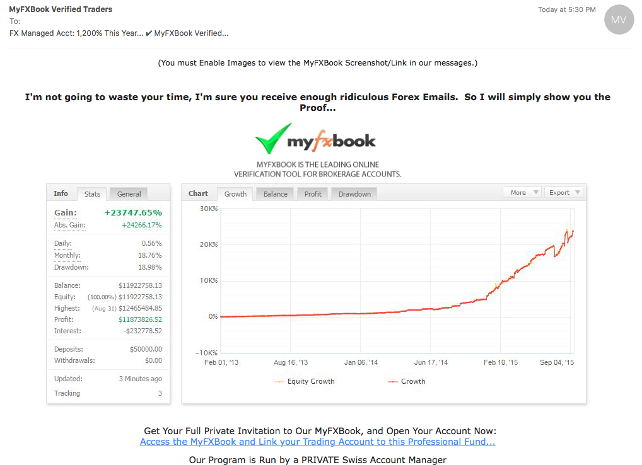Click the Feb 10, '15 axis label
The height and width of the screenshot is (465, 642).
pos(500,362)
